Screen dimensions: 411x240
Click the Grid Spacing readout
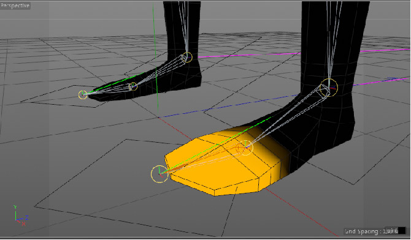coord(375,231)
